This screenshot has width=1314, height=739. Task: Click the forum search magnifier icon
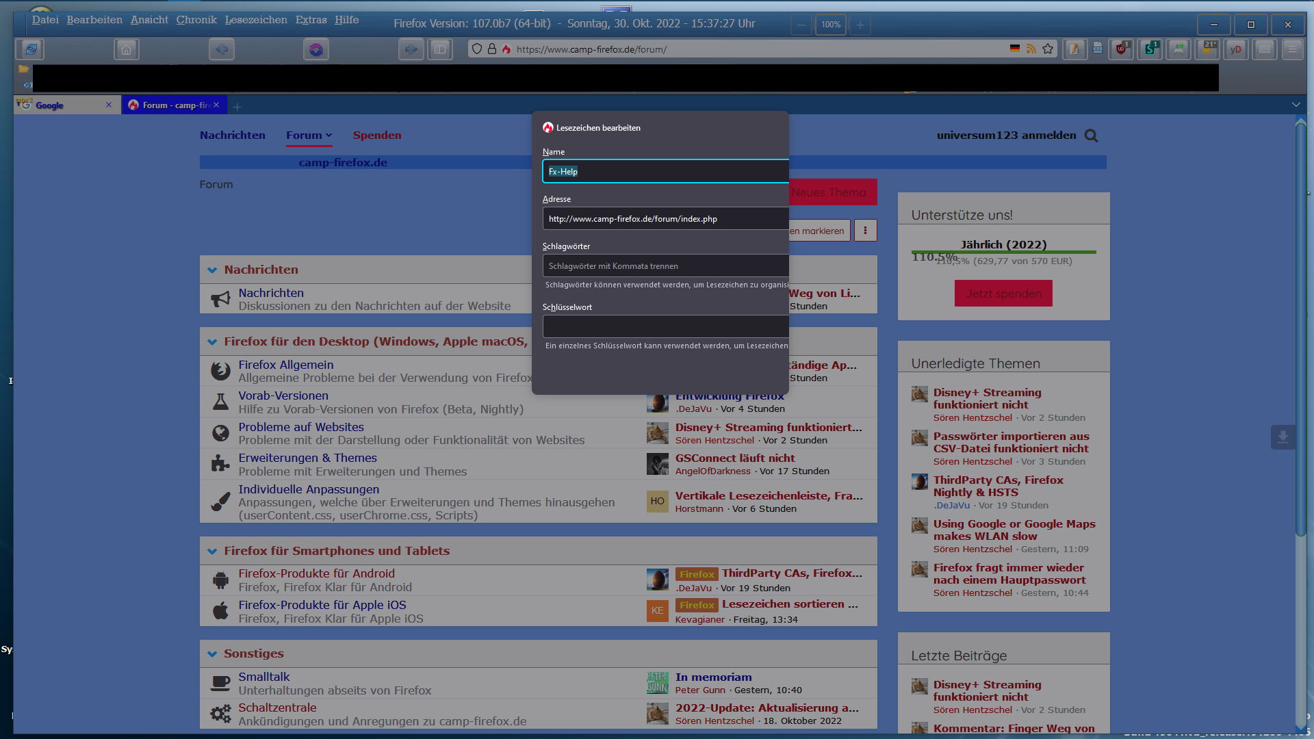(x=1091, y=135)
